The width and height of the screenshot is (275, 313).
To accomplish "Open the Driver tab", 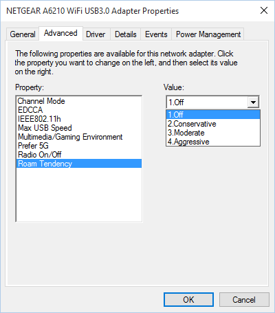I will point(96,34).
